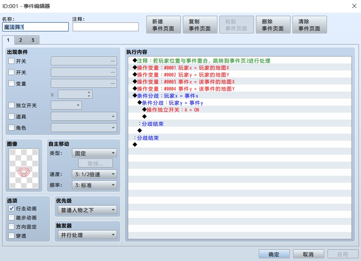This screenshot has width=361, height=261.
Task: Select the command line '#0001 玩家x = 玩家的地图X'
Action: click(239, 68)
